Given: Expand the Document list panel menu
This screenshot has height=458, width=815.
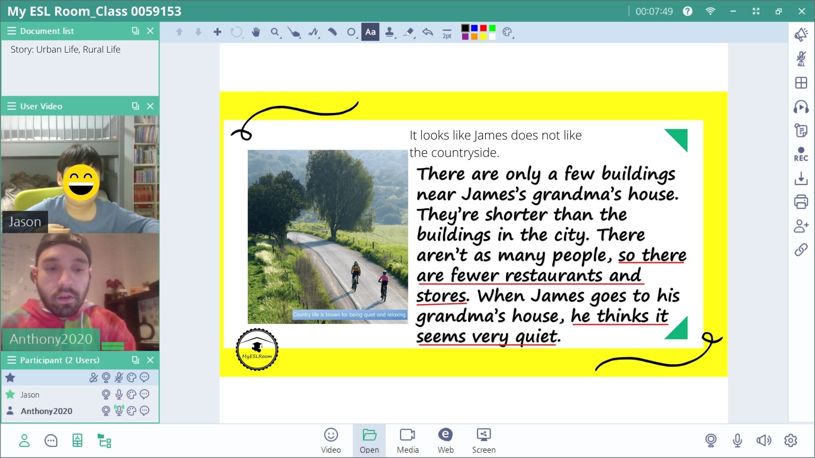Looking at the screenshot, I should pos(11,31).
